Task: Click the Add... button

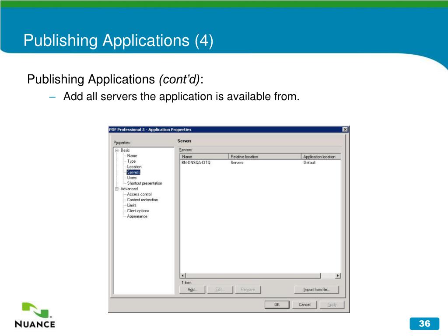Action: [x=192, y=290]
